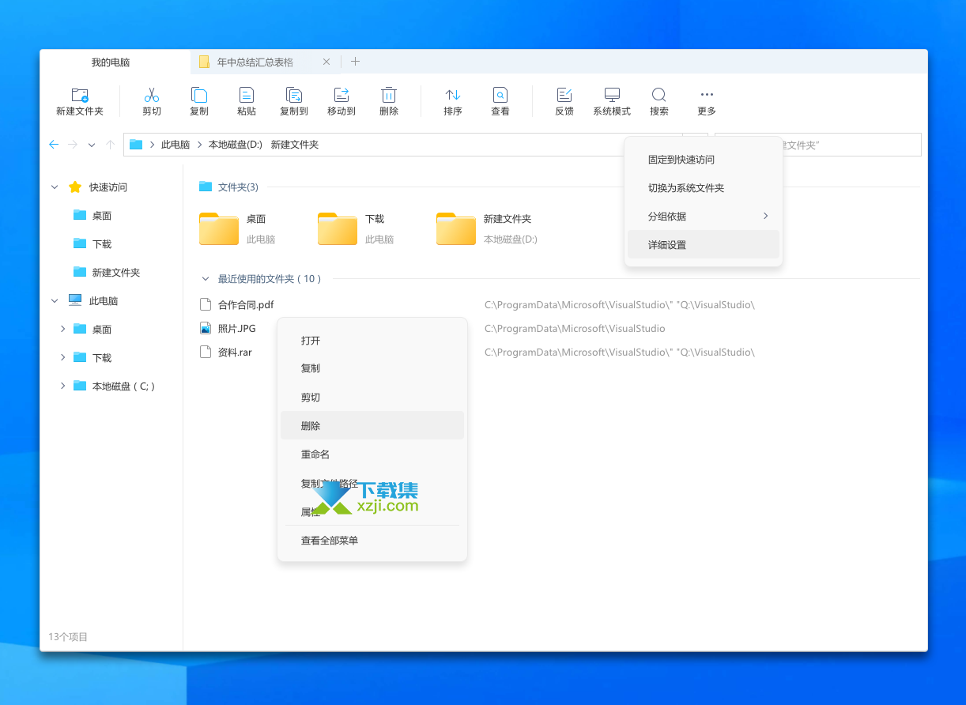
Task: Open the Sort (排序) toolbar icon
Action: point(453,96)
